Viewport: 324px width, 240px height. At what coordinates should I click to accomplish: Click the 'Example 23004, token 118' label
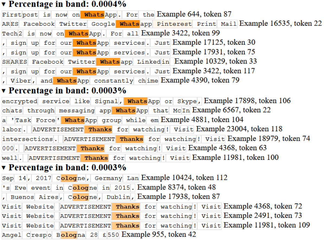239,129
